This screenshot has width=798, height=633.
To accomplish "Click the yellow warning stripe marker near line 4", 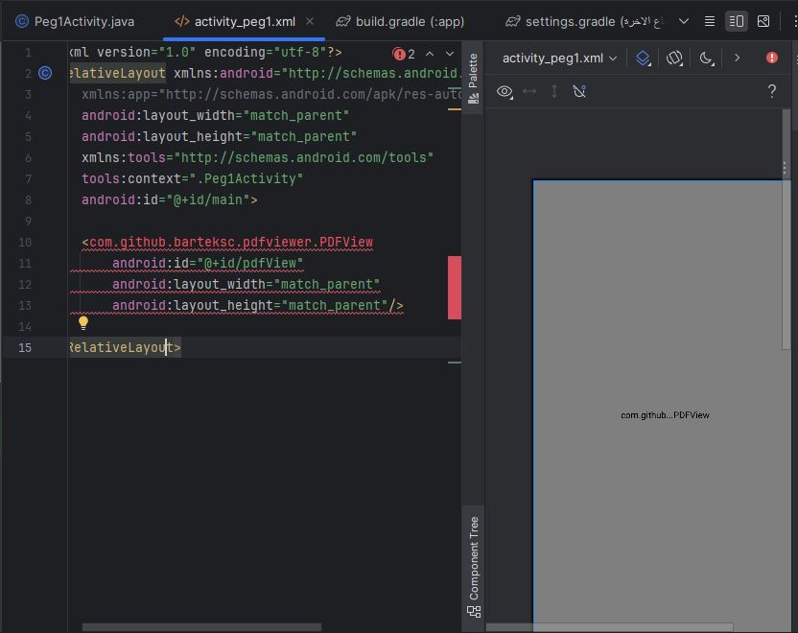I will coord(455,109).
